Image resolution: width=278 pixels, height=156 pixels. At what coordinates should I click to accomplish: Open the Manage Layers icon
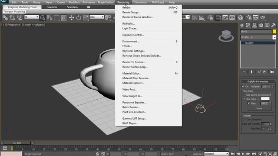click(210, 18)
